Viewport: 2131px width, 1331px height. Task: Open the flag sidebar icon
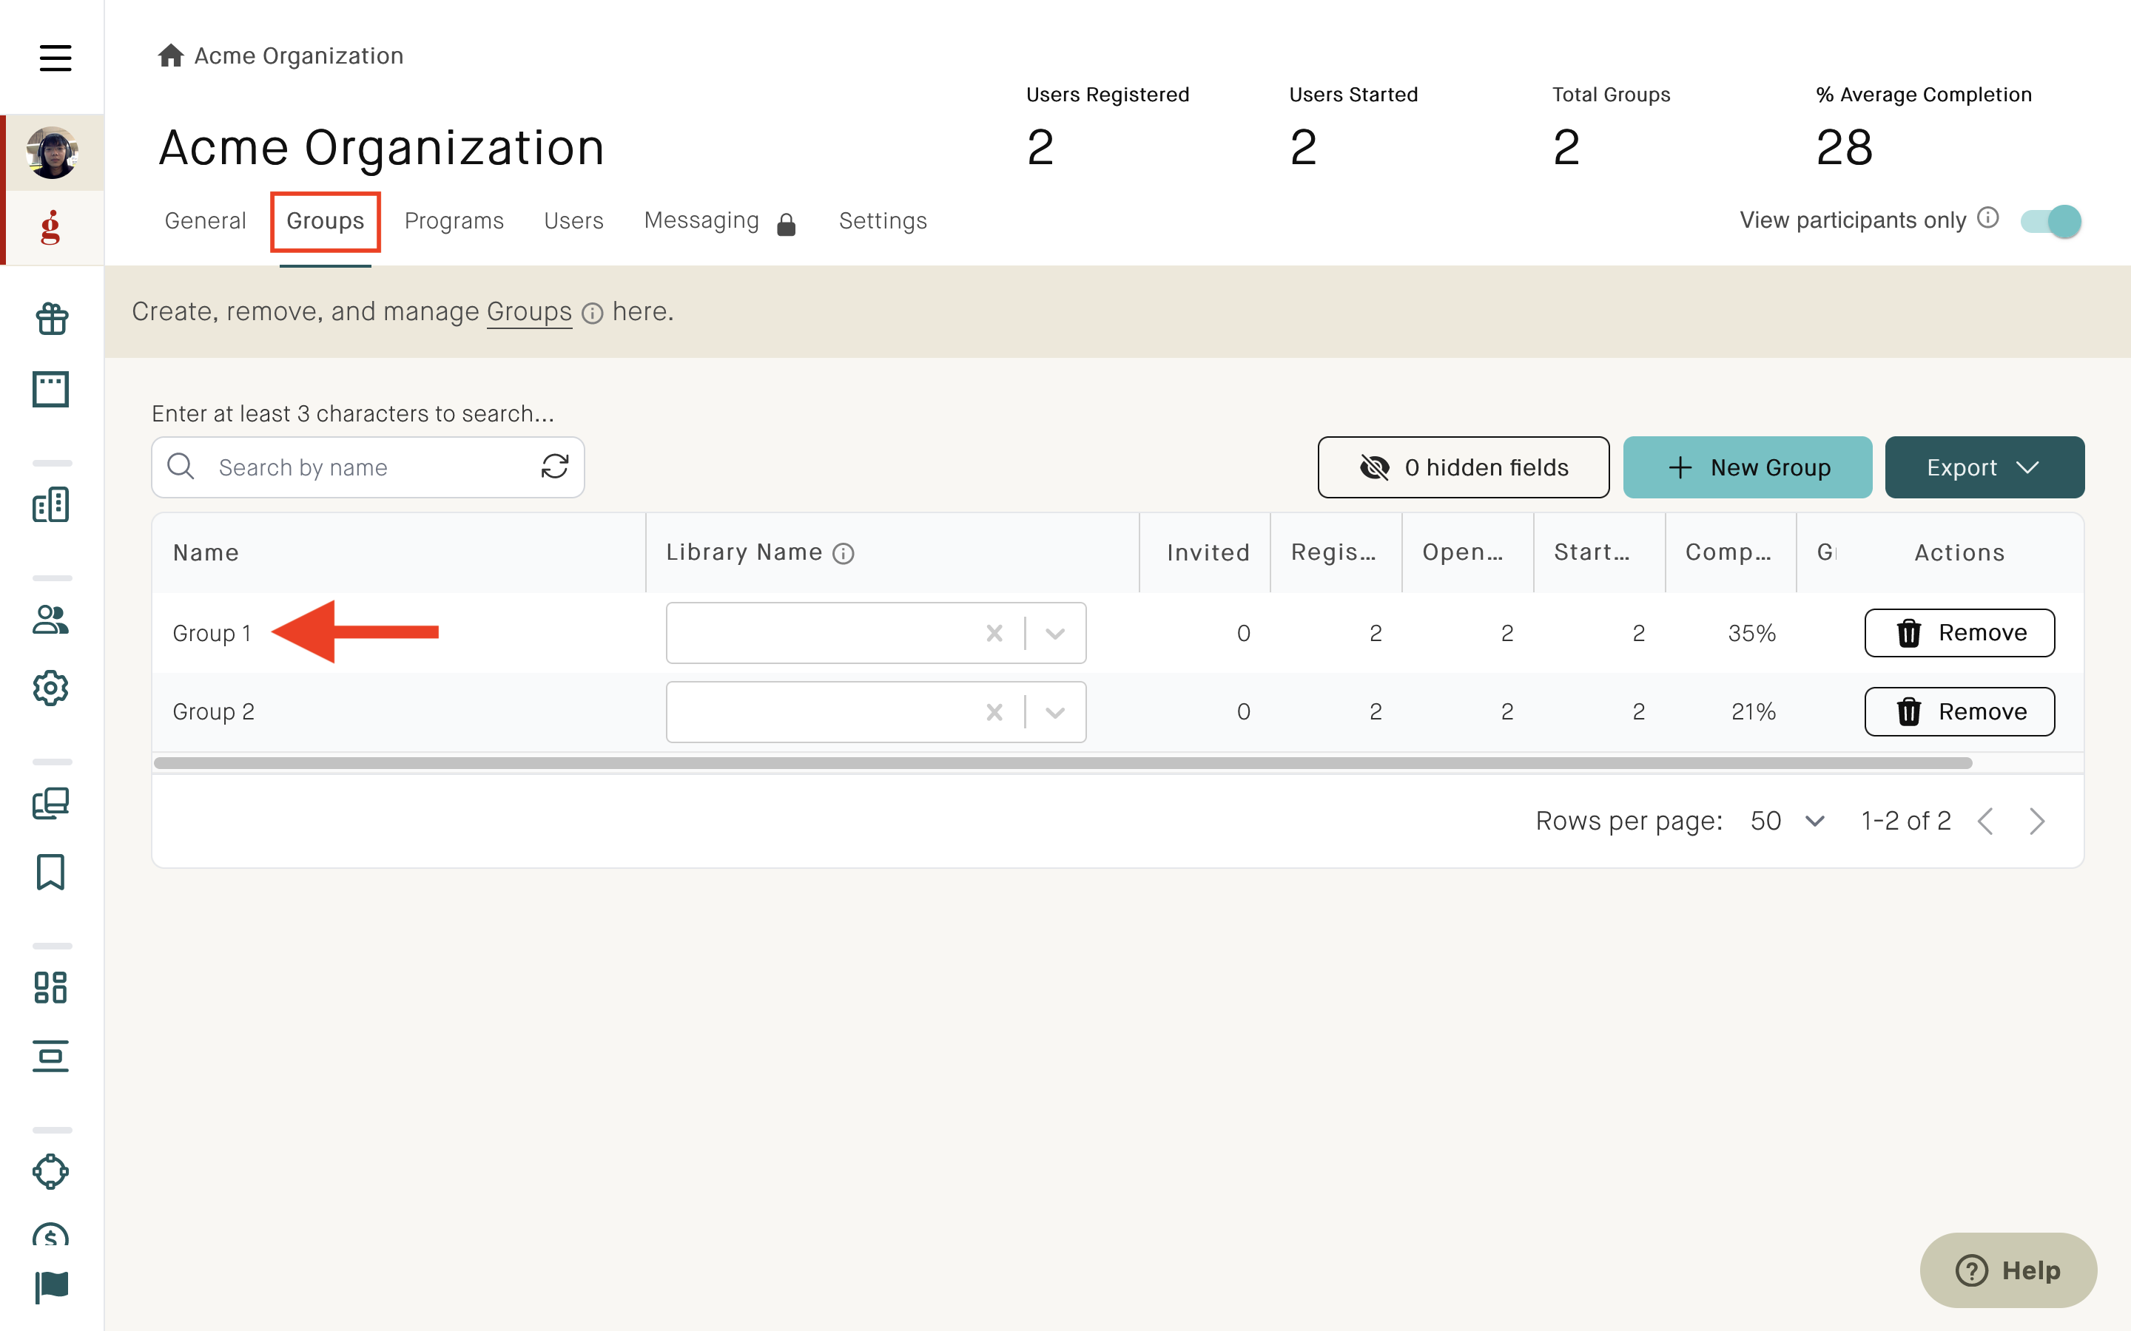tap(51, 1288)
